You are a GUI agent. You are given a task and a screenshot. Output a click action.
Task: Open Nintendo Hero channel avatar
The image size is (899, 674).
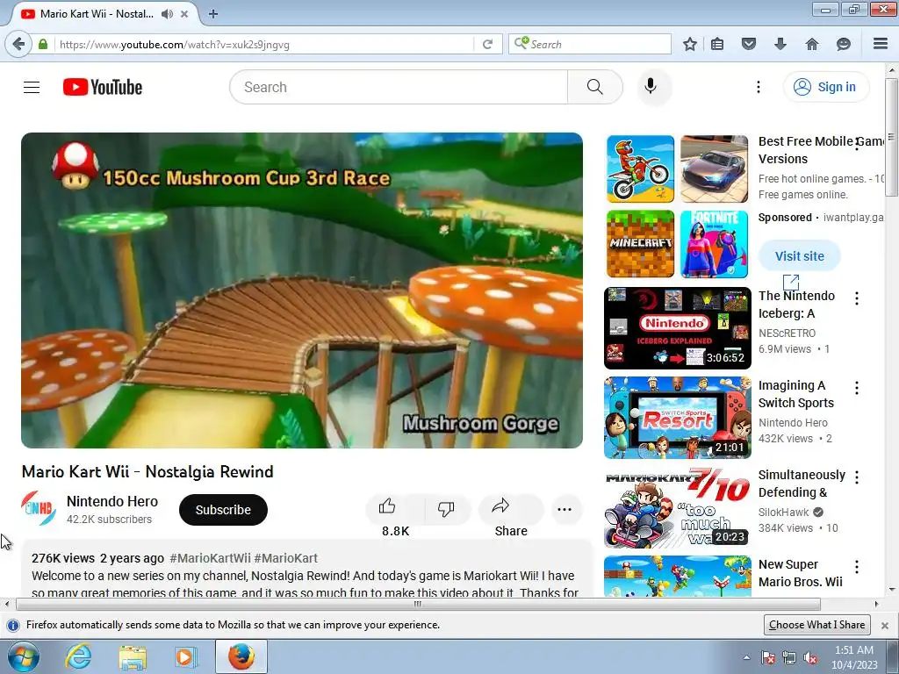39,508
